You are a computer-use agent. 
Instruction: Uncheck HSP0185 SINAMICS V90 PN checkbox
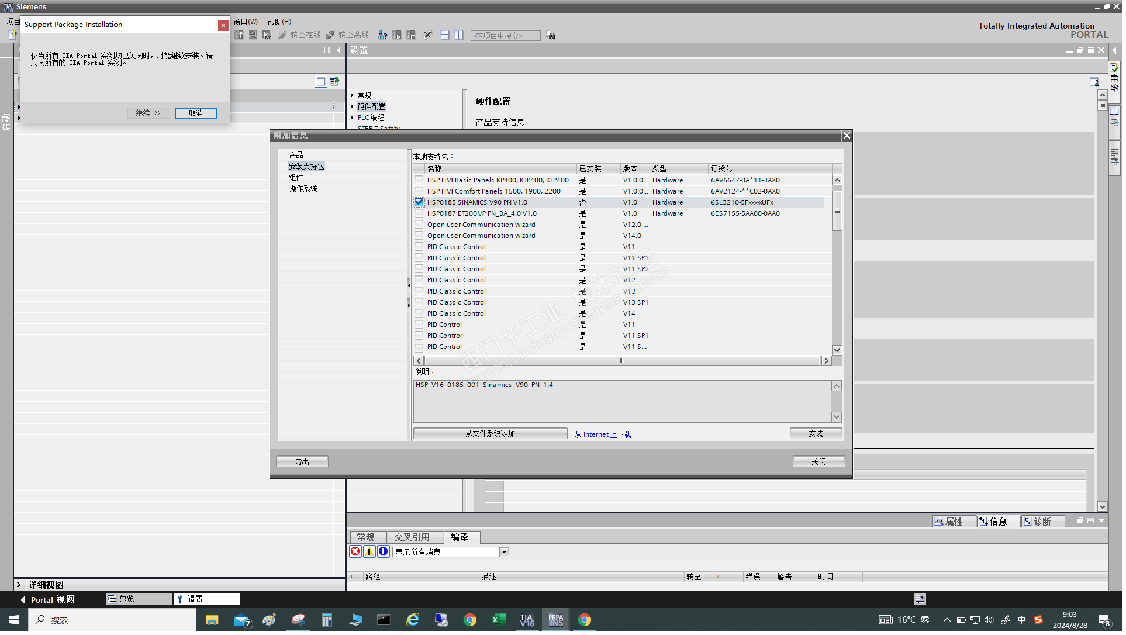(420, 203)
